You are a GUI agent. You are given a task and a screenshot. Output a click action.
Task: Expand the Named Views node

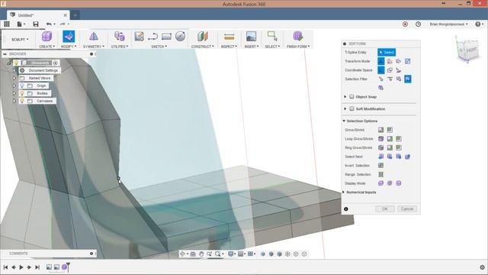(x=14, y=78)
